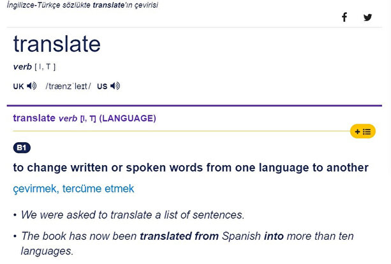This screenshot has width=391, height=264.
Task: Click the bold 'into' in the example
Action: [274, 237]
